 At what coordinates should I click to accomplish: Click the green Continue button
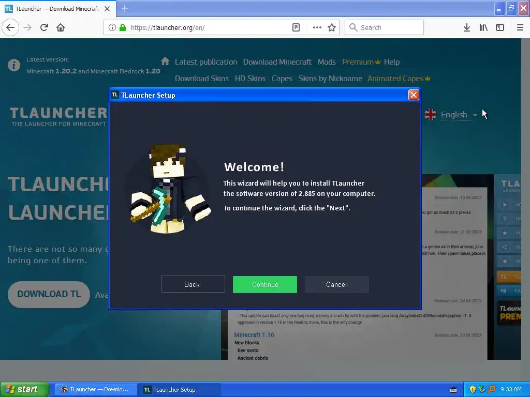[x=264, y=284]
